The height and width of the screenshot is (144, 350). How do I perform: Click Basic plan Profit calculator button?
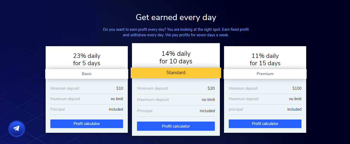pyautogui.click(x=87, y=124)
